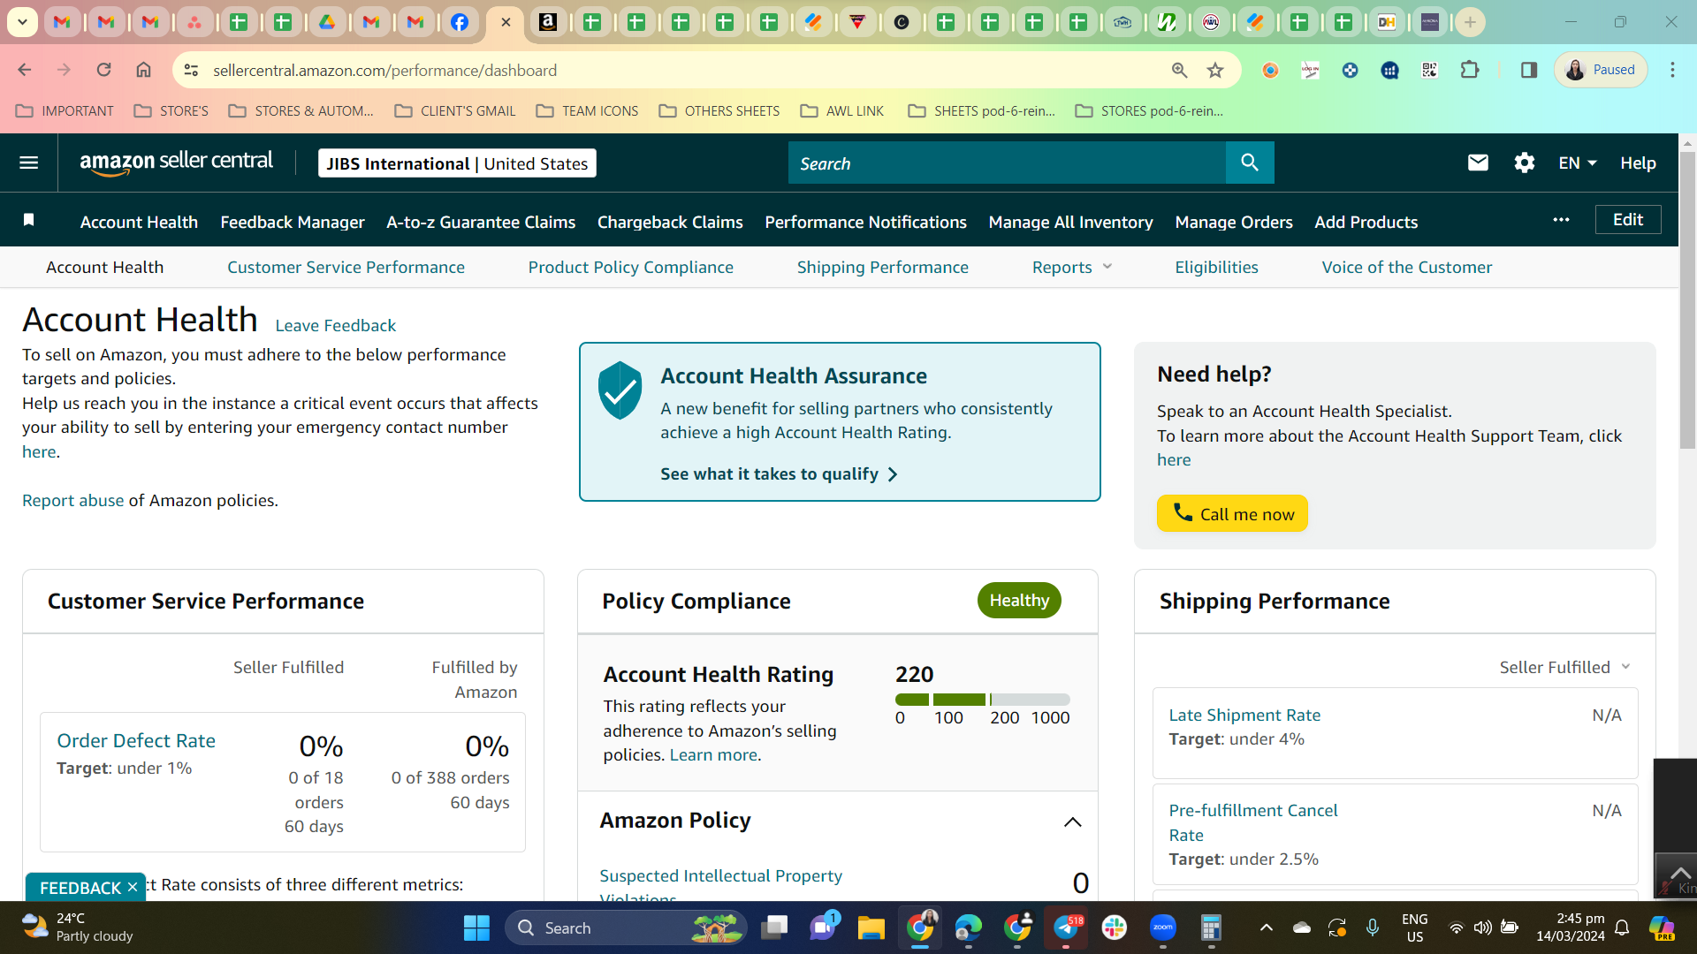This screenshot has width=1697, height=954.
Task: Click Learn more under Account Health Rating
Action: click(713, 754)
